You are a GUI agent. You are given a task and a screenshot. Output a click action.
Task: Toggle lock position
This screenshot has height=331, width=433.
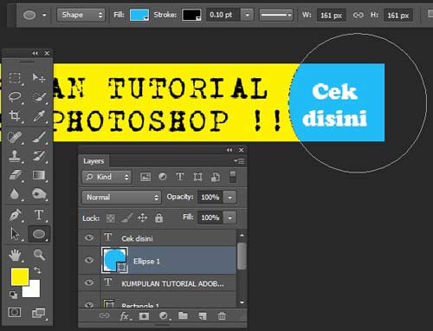click(143, 217)
